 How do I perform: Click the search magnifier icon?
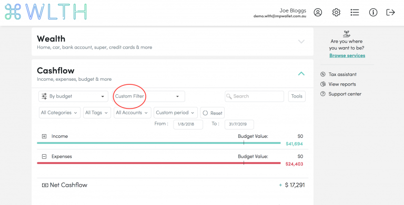tap(229, 96)
